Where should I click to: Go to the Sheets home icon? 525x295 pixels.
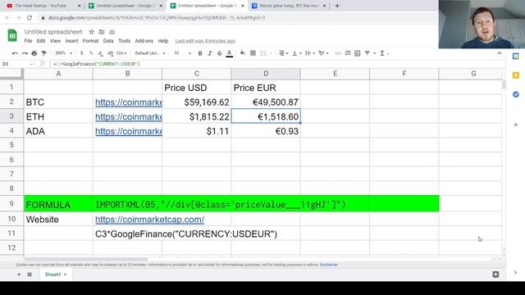point(12,35)
